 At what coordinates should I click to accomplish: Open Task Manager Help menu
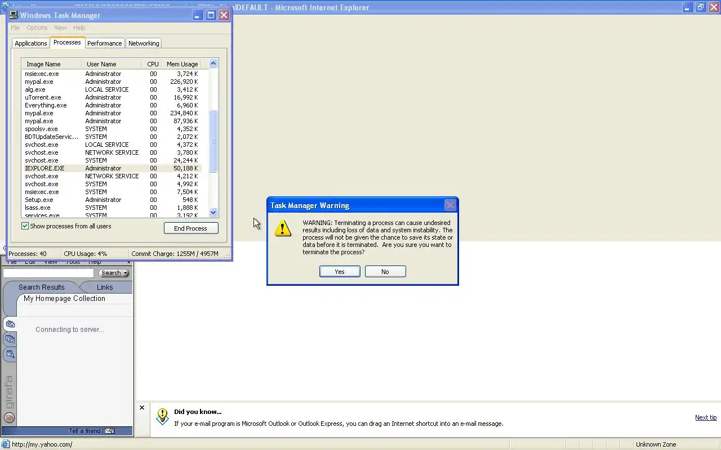(x=79, y=28)
